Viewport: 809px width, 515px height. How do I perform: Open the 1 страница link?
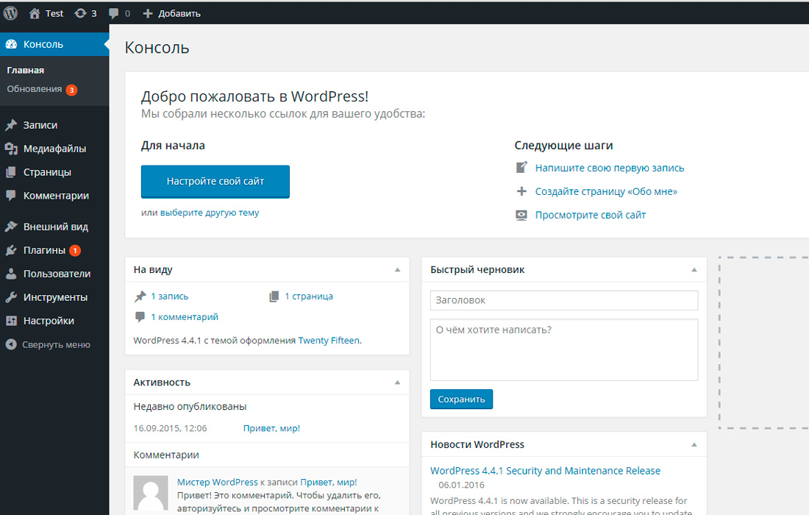(309, 296)
